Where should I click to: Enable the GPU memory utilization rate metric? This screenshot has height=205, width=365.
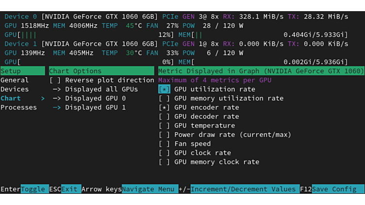click(x=165, y=98)
